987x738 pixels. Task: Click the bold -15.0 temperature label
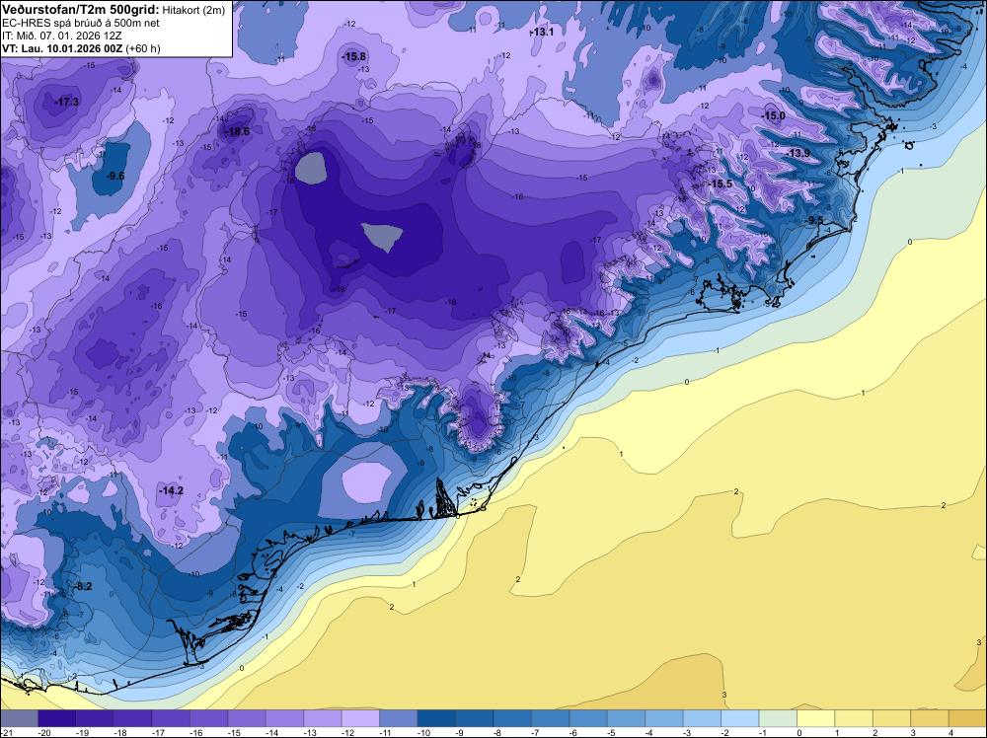click(773, 115)
